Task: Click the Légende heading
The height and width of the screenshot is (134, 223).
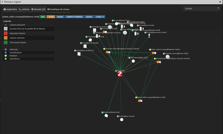Action: tap(7, 21)
